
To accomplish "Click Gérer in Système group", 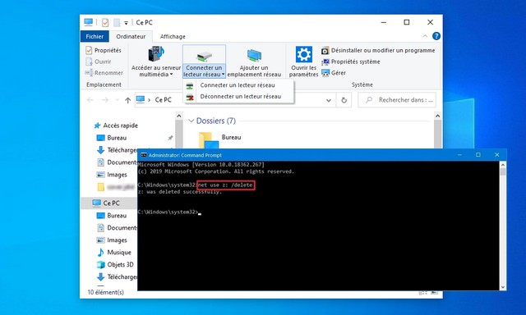I will 334,73.
